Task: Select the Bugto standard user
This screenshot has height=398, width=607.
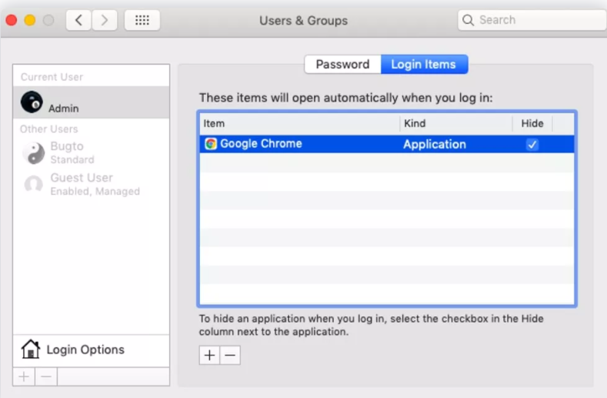Action: point(92,152)
